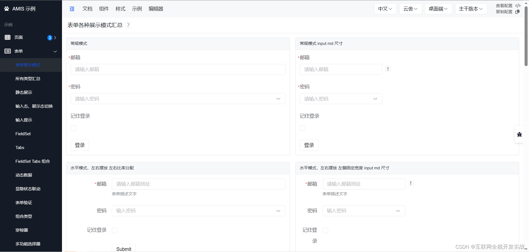Image resolution: width=529 pixels, height=252 pixels.
Task: Toggle password eye in 水平模式 固定宽度 密码
Action: coord(398,211)
